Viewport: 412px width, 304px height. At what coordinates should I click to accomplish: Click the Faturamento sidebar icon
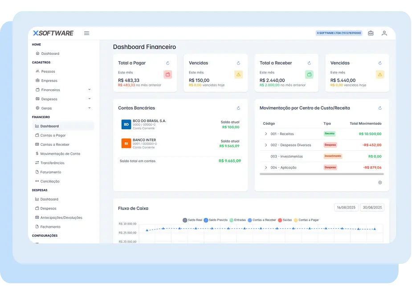(x=37, y=172)
